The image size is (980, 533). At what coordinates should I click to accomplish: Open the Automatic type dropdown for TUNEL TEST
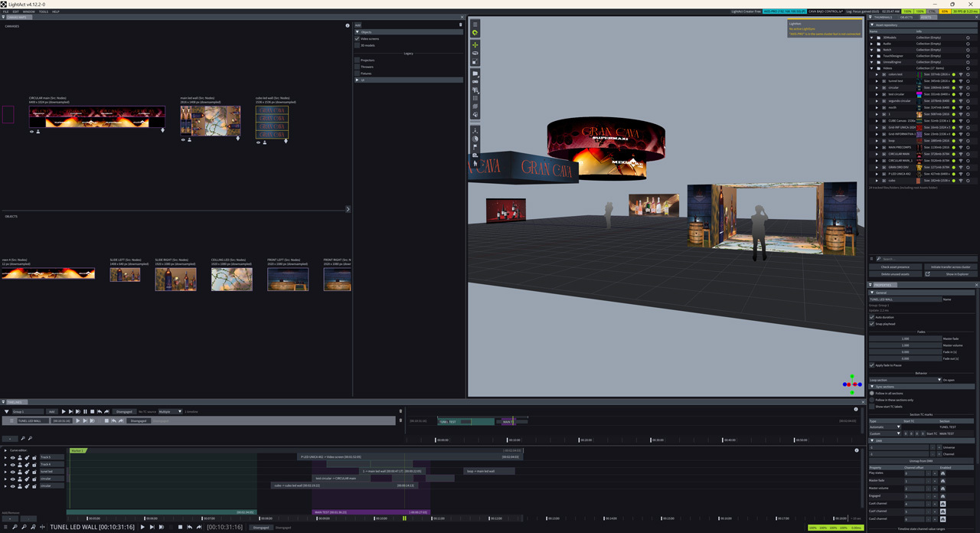884,427
